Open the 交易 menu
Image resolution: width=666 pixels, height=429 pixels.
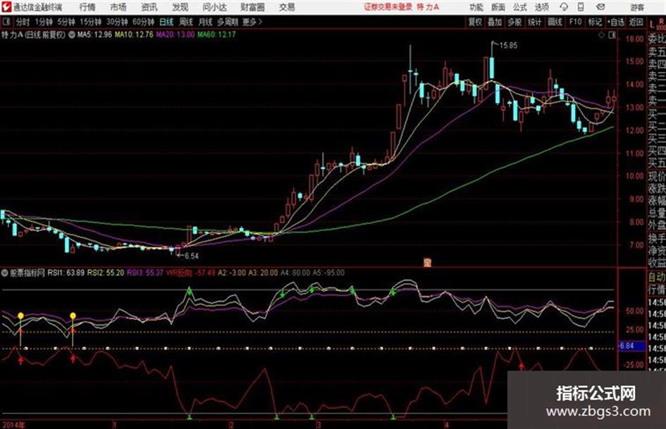[287, 7]
